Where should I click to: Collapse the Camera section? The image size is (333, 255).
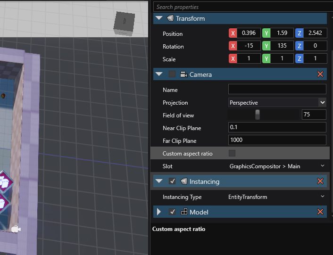click(159, 74)
